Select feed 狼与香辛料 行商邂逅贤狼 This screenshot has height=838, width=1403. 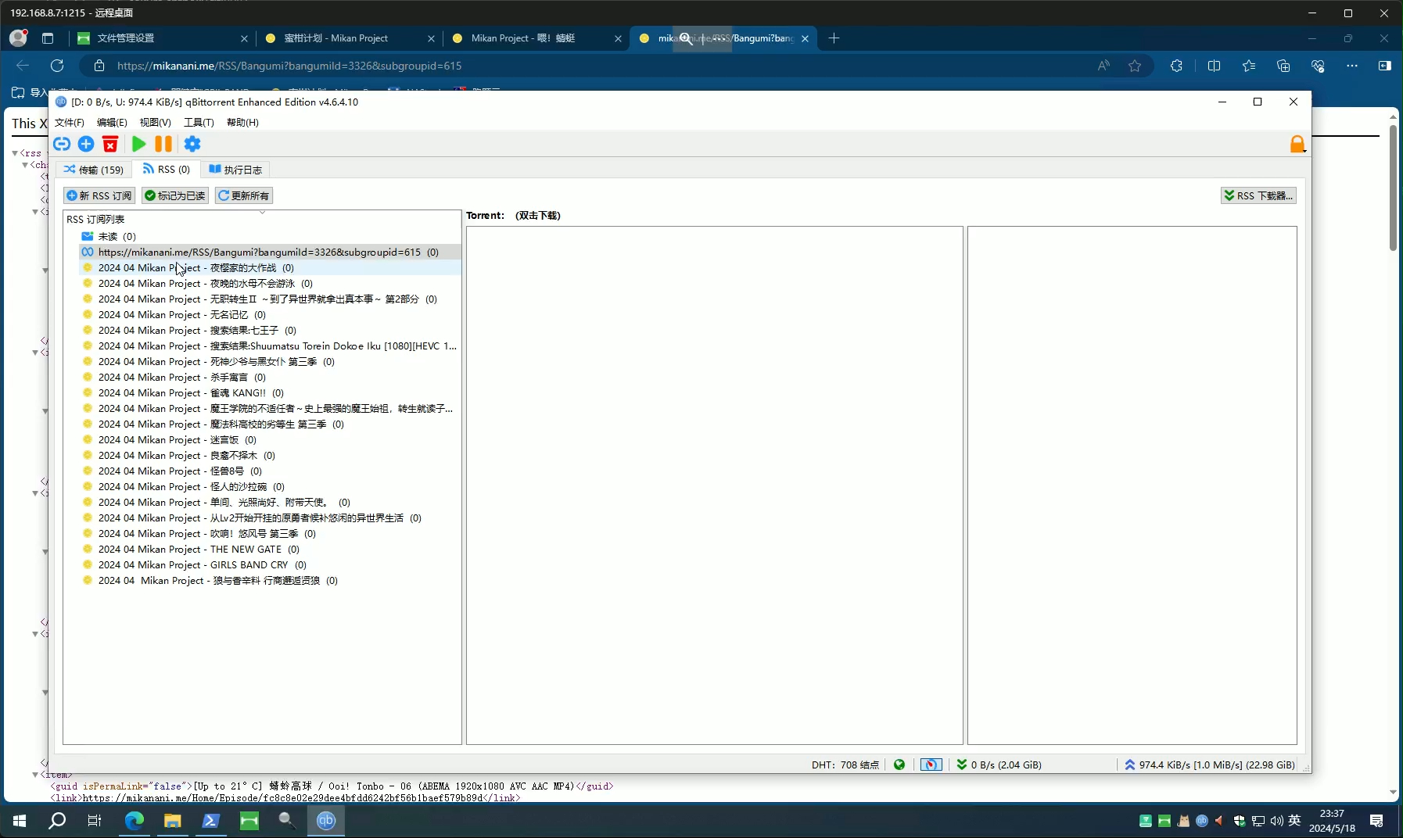coord(270,580)
